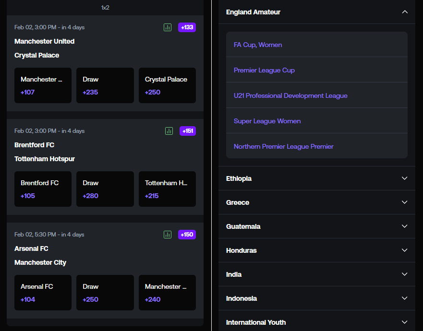Bet Crystal Palace win at +250

(x=167, y=85)
